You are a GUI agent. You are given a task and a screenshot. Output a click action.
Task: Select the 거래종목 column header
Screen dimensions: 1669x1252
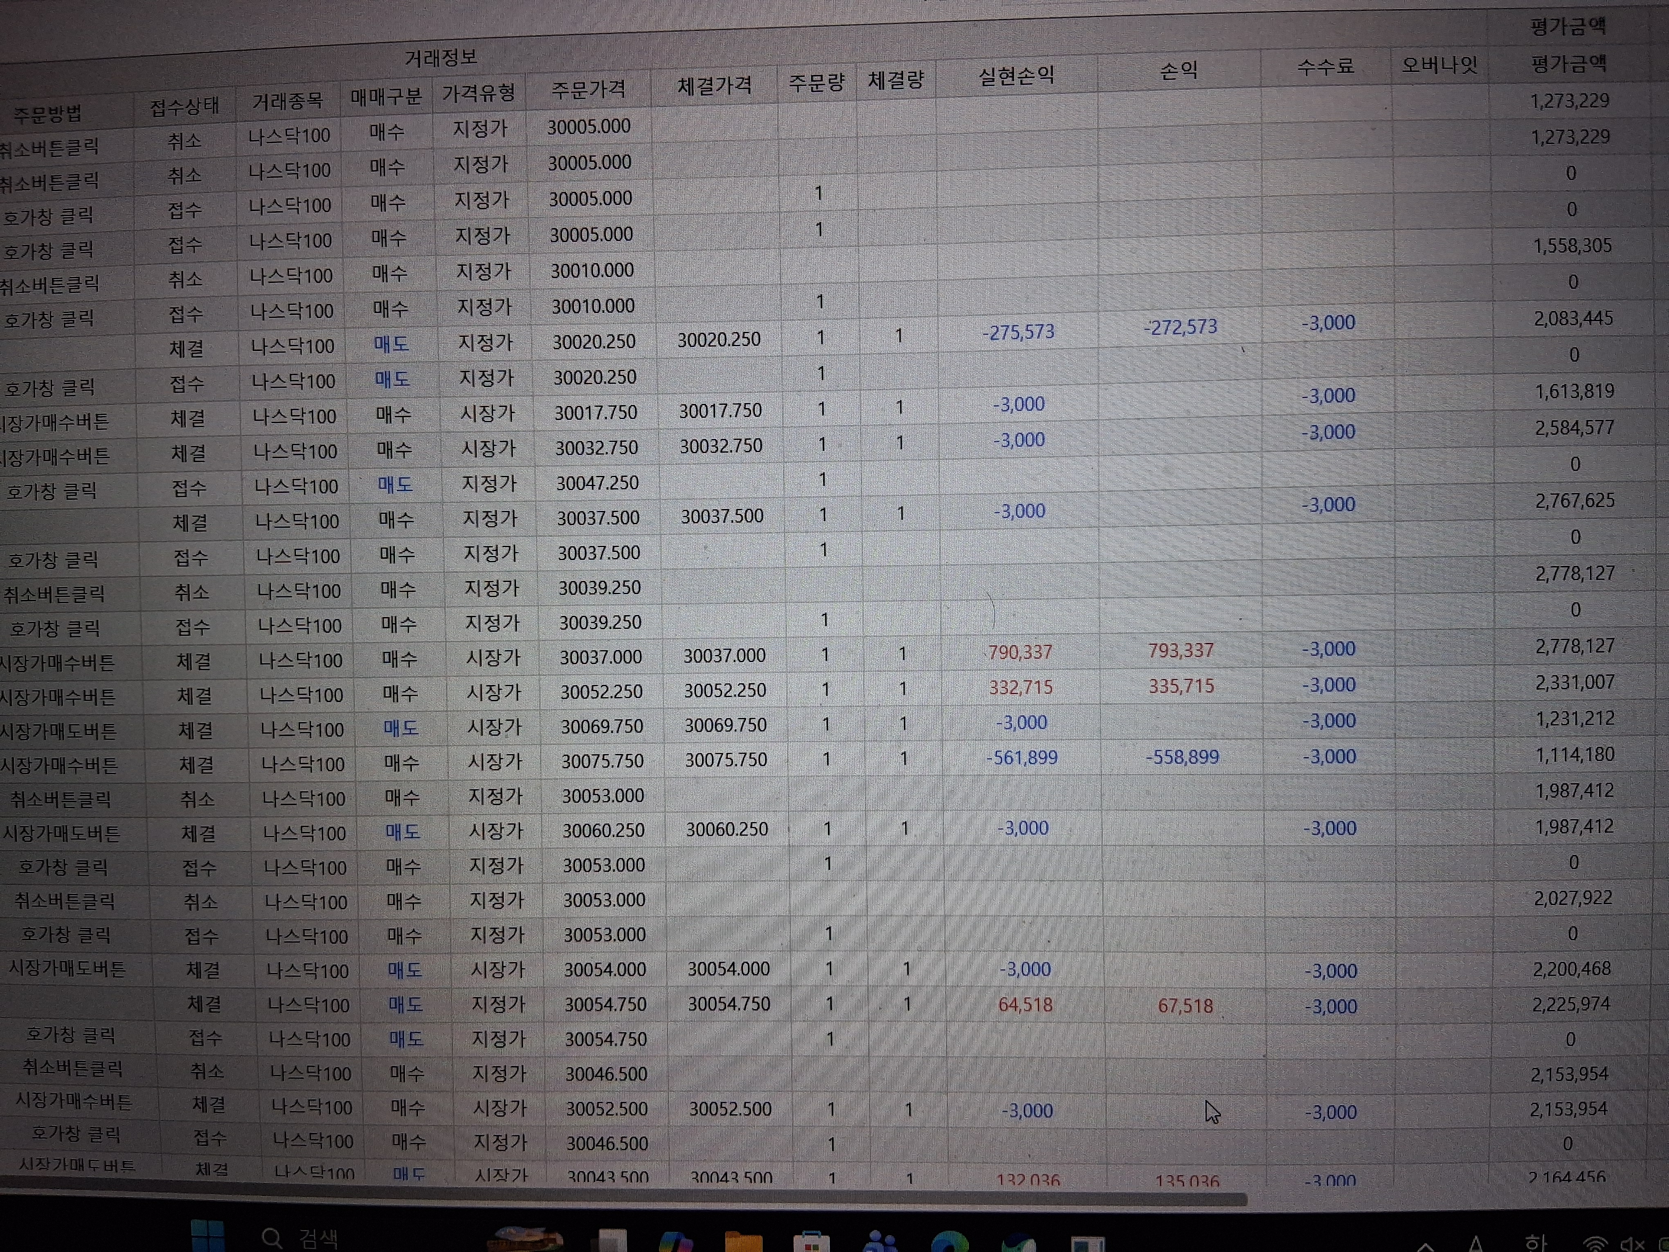pyautogui.click(x=288, y=101)
